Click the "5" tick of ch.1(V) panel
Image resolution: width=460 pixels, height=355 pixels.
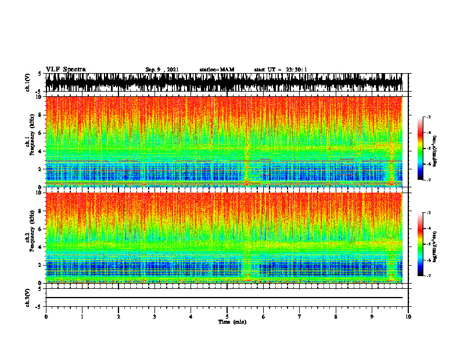tap(39, 74)
